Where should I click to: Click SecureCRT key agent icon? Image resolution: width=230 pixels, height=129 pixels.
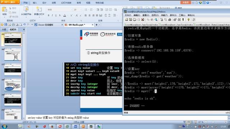[x=183, y=20]
